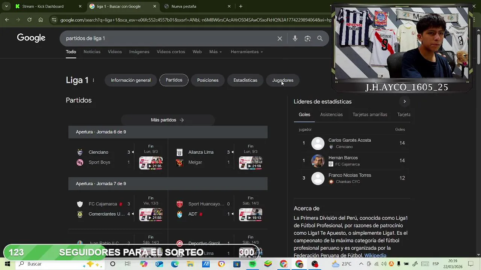Expand the Más search filter dropdown
The height and width of the screenshot is (270, 481).
point(216,52)
